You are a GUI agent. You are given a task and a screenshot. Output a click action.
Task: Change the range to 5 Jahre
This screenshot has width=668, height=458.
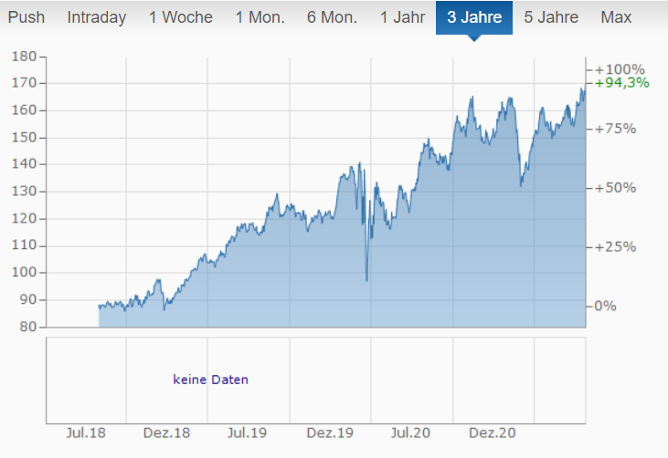pyautogui.click(x=551, y=17)
